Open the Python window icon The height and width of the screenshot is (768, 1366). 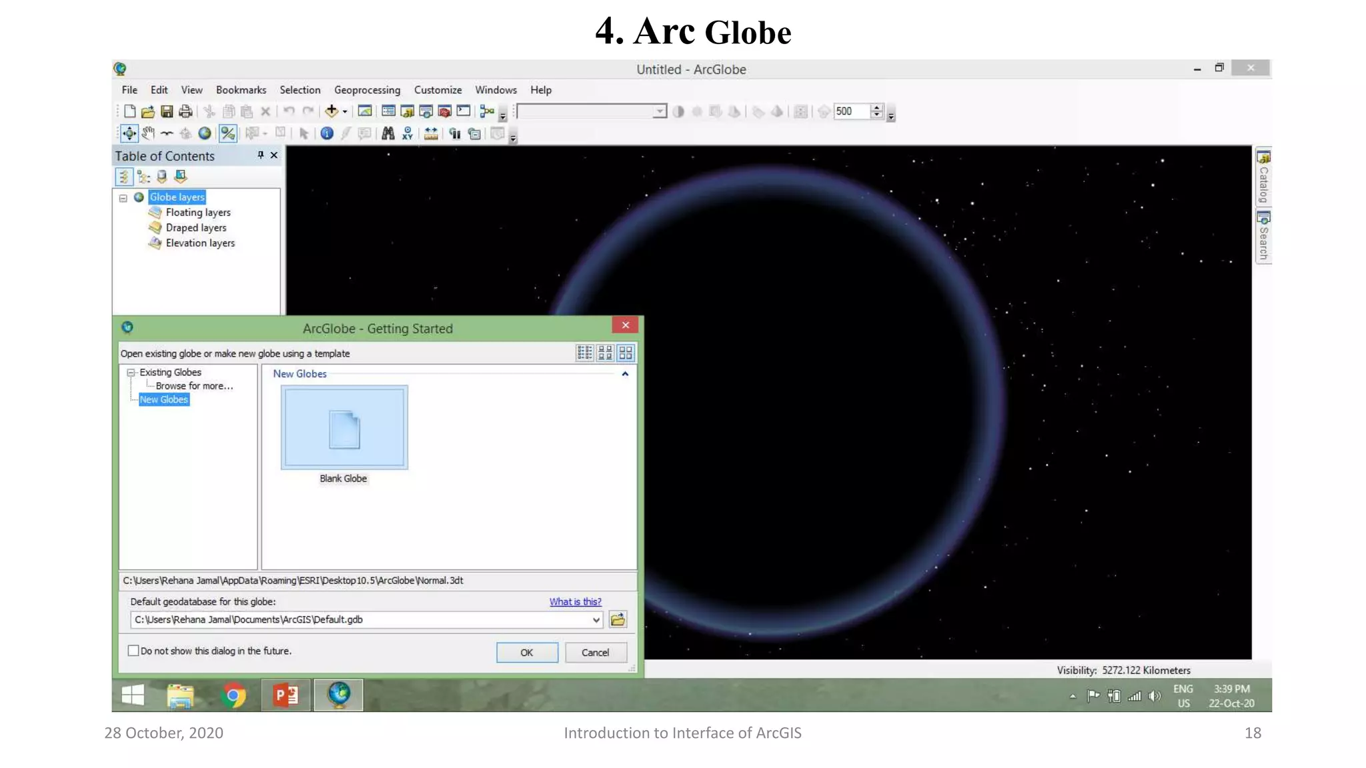coord(463,111)
